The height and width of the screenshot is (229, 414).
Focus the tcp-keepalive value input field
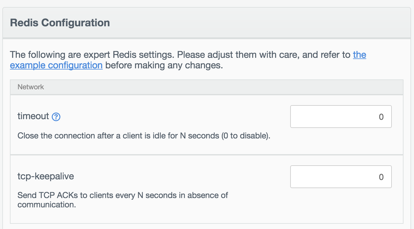[x=341, y=177]
